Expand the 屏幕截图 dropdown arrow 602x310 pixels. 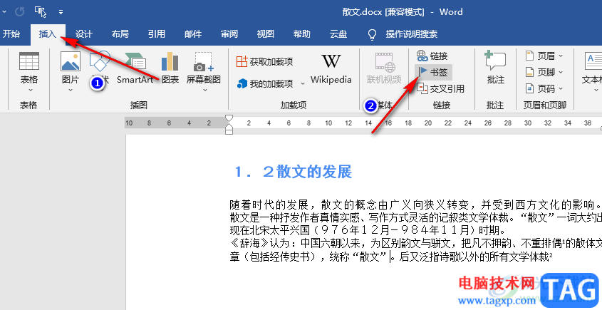click(205, 91)
